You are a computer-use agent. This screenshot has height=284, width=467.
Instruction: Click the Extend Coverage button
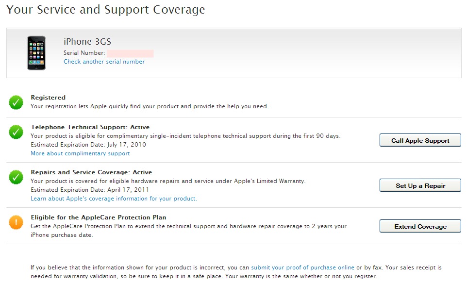tap(420, 226)
